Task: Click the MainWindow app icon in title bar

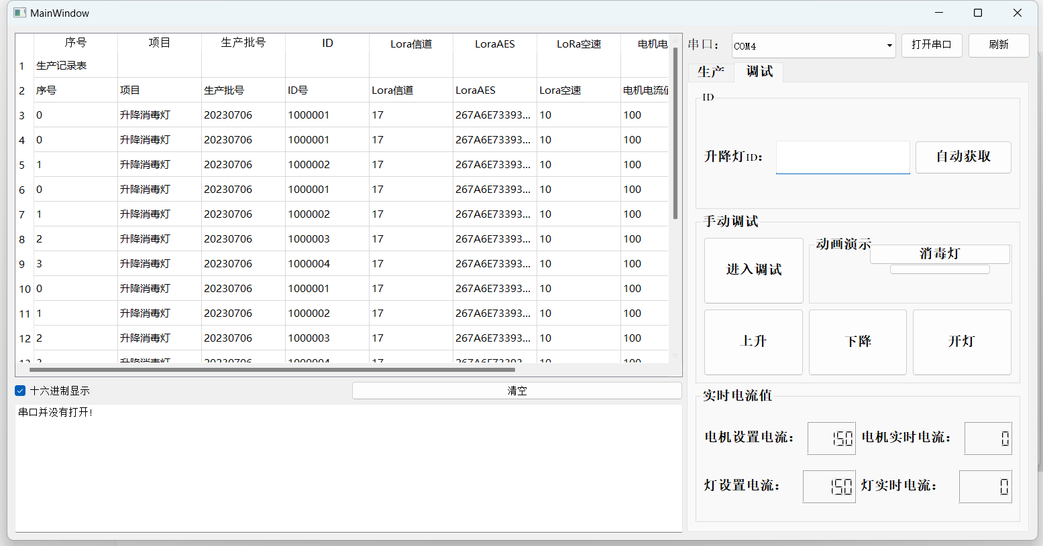Action: pyautogui.click(x=19, y=13)
